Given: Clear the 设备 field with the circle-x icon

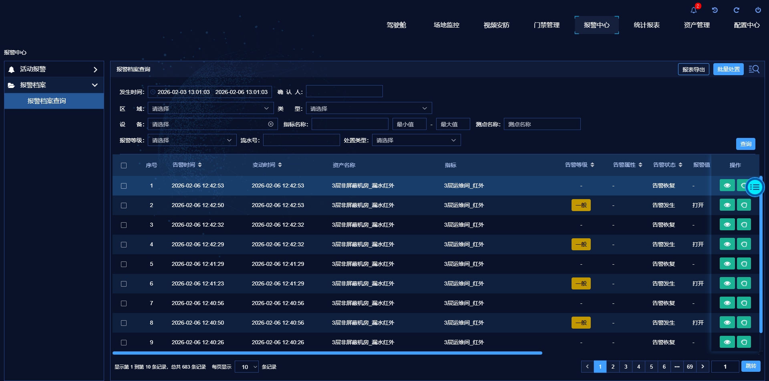Looking at the screenshot, I should coord(271,124).
